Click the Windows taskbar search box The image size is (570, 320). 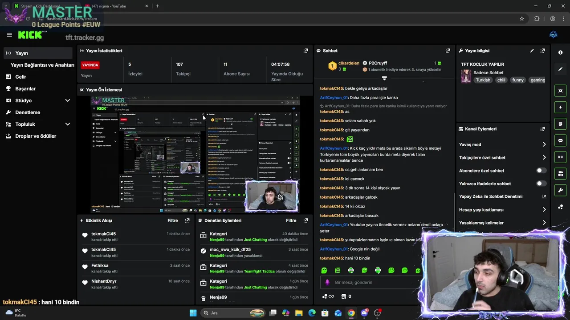click(x=232, y=313)
